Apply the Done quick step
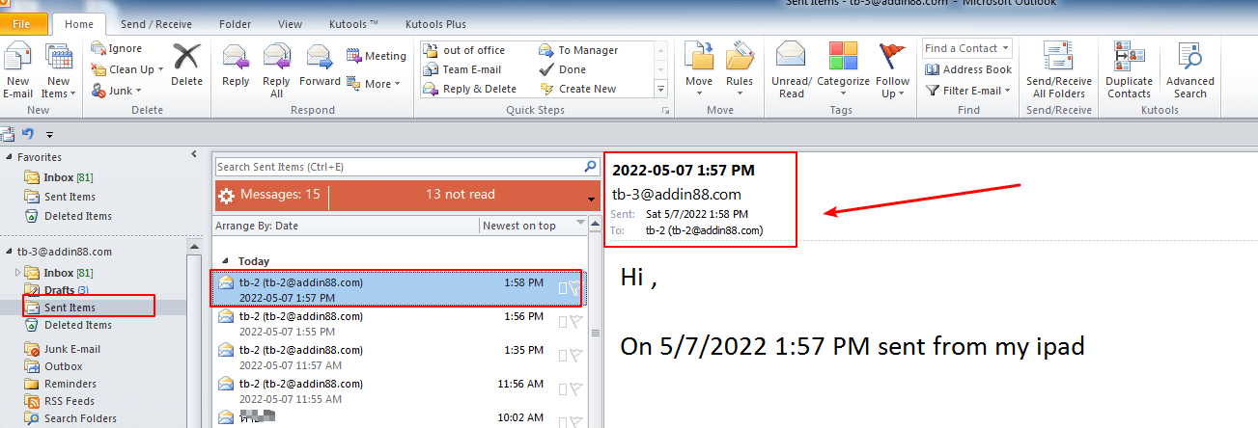This screenshot has width=1258, height=428. tap(563, 69)
